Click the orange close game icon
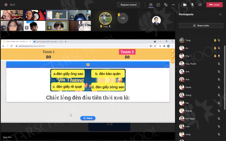 (173, 51)
